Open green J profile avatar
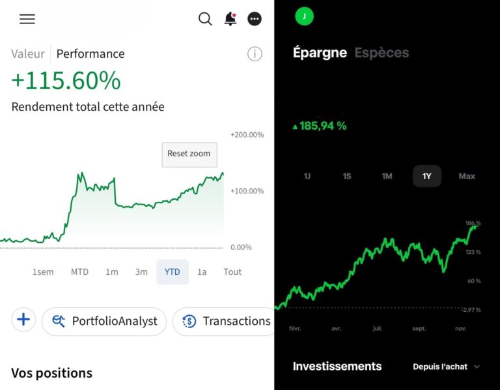500x390 pixels. [304, 16]
